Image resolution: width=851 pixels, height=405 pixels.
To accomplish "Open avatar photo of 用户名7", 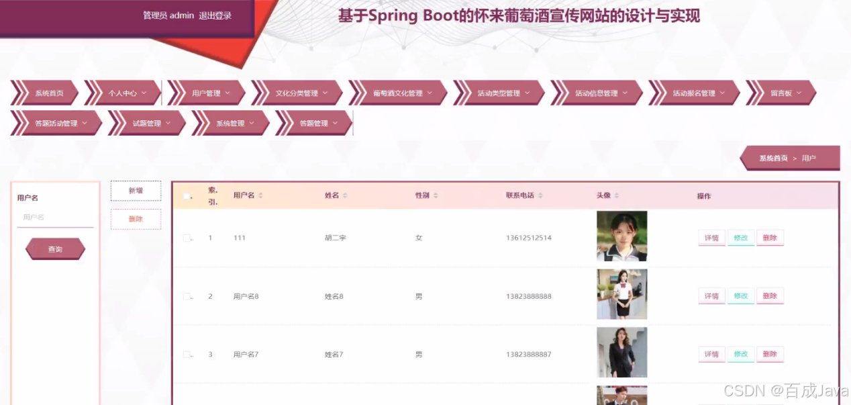I will pyautogui.click(x=621, y=353).
